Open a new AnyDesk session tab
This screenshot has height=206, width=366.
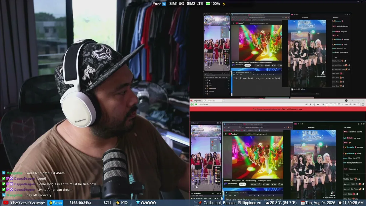click(224, 101)
